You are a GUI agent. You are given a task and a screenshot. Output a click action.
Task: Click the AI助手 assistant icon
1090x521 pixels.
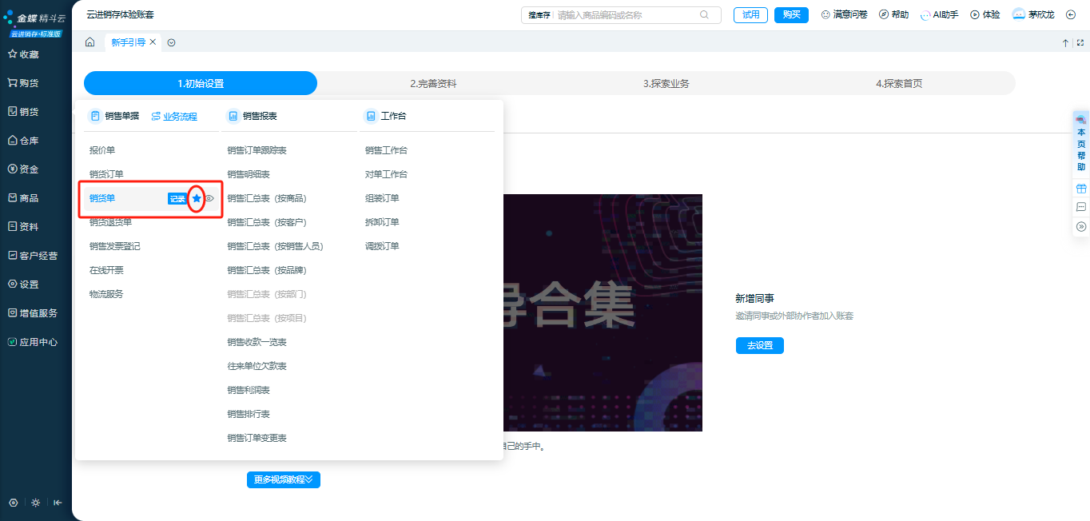(x=925, y=14)
